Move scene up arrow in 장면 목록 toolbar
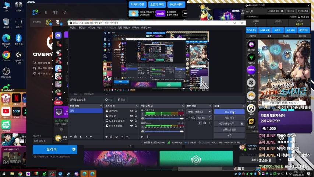This screenshot has width=314, height=177. pos(87,137)
